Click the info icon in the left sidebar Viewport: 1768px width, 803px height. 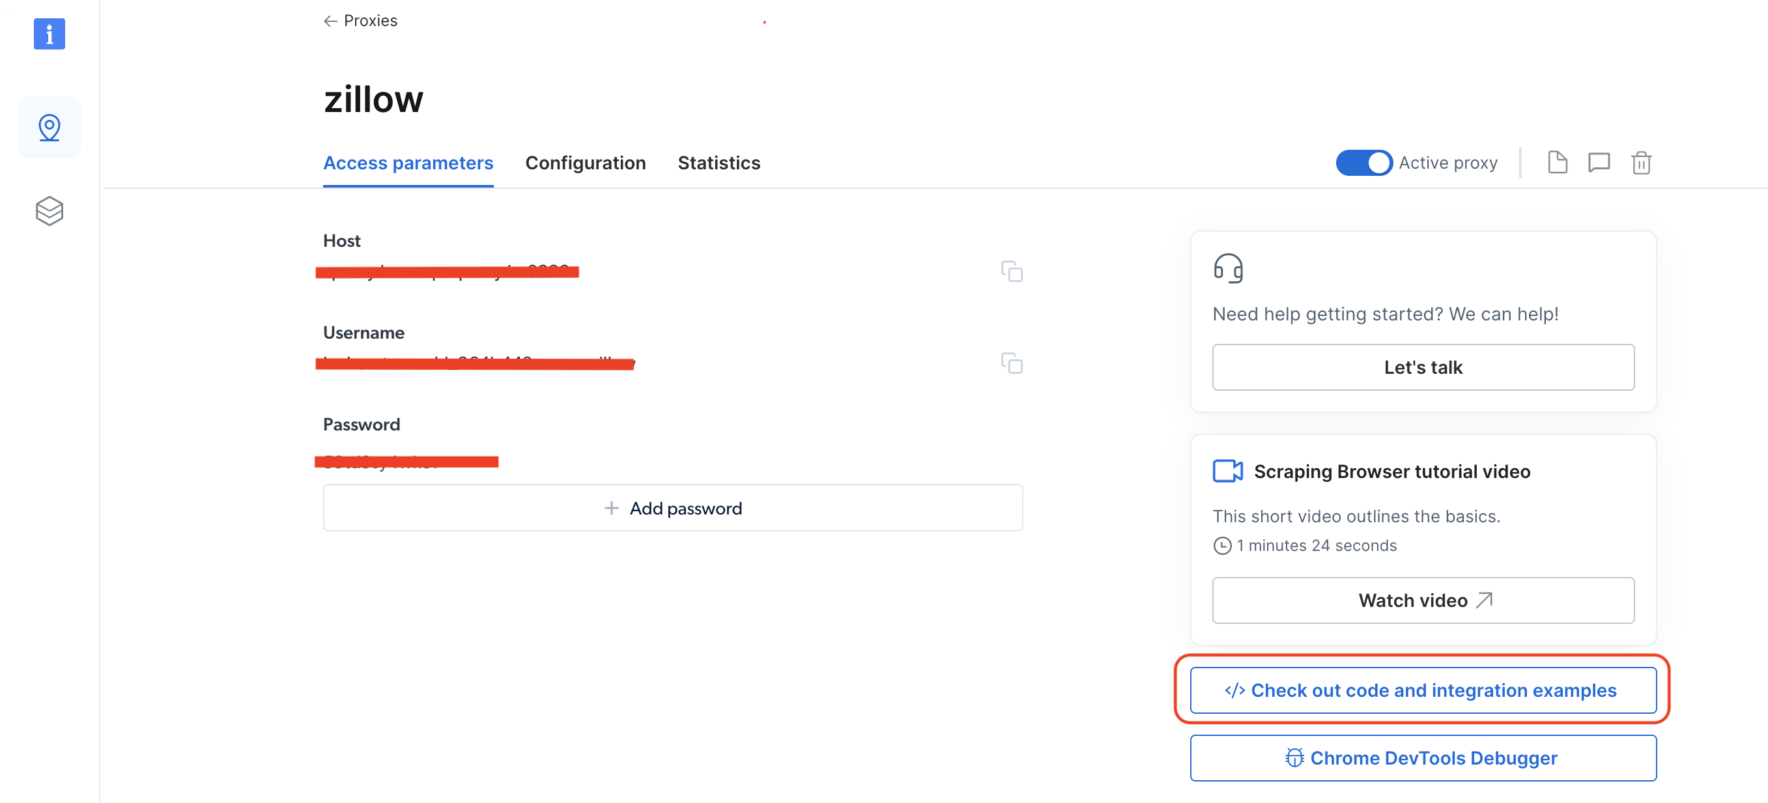[49, 35]
